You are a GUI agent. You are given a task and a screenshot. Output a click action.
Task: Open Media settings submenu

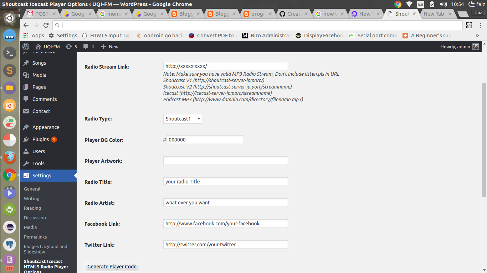pyautogui.click(x=30, y=227)
